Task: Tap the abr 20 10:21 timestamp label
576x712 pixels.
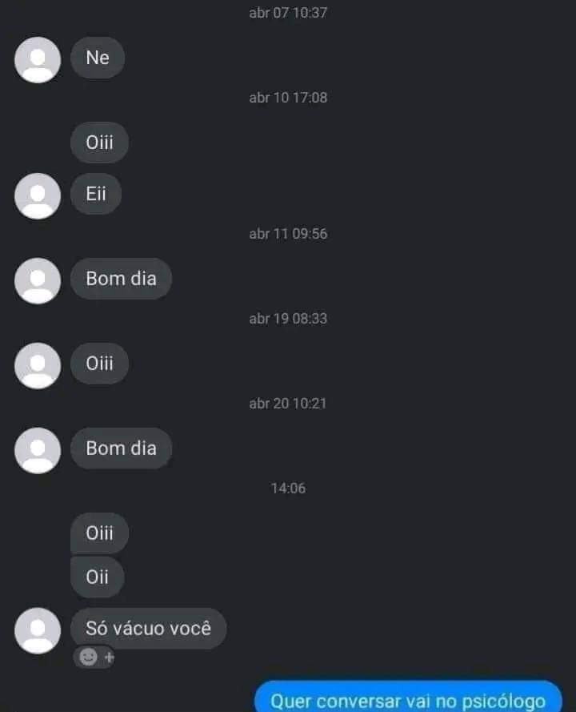Action: tap(288, 403)
